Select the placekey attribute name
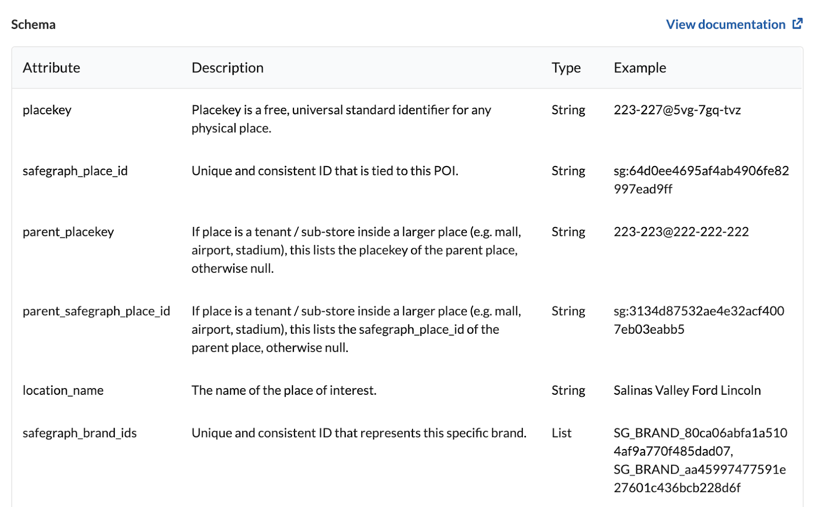Viewport: 821px width, 507px height. click(x=47, y=110)
